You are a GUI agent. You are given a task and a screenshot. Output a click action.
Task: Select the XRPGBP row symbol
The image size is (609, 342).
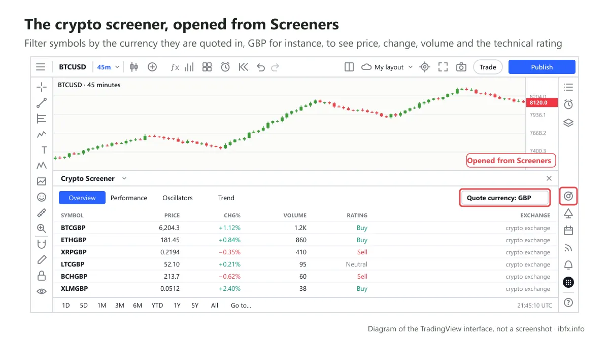pyautogui.click(x=74, y=252)
